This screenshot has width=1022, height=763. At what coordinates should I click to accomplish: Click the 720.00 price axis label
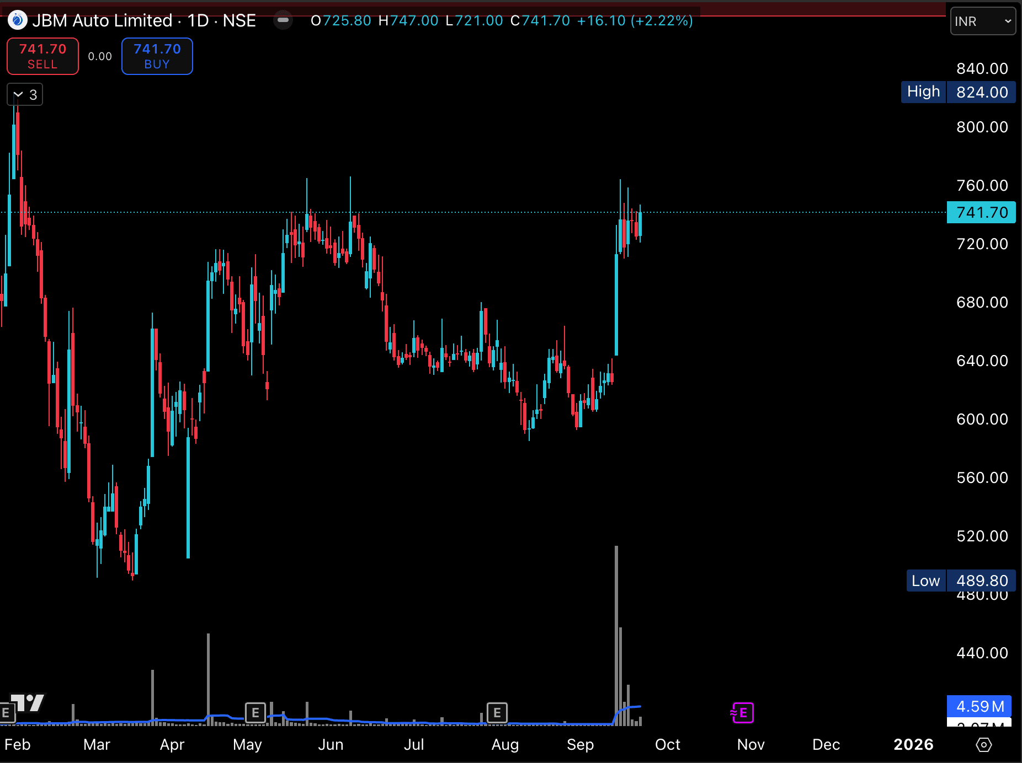982,244
